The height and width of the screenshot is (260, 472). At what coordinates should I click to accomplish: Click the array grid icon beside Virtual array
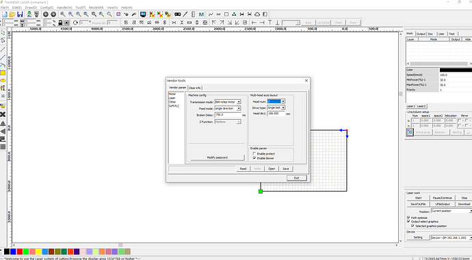pyautogui.click(x=410, y=132)
